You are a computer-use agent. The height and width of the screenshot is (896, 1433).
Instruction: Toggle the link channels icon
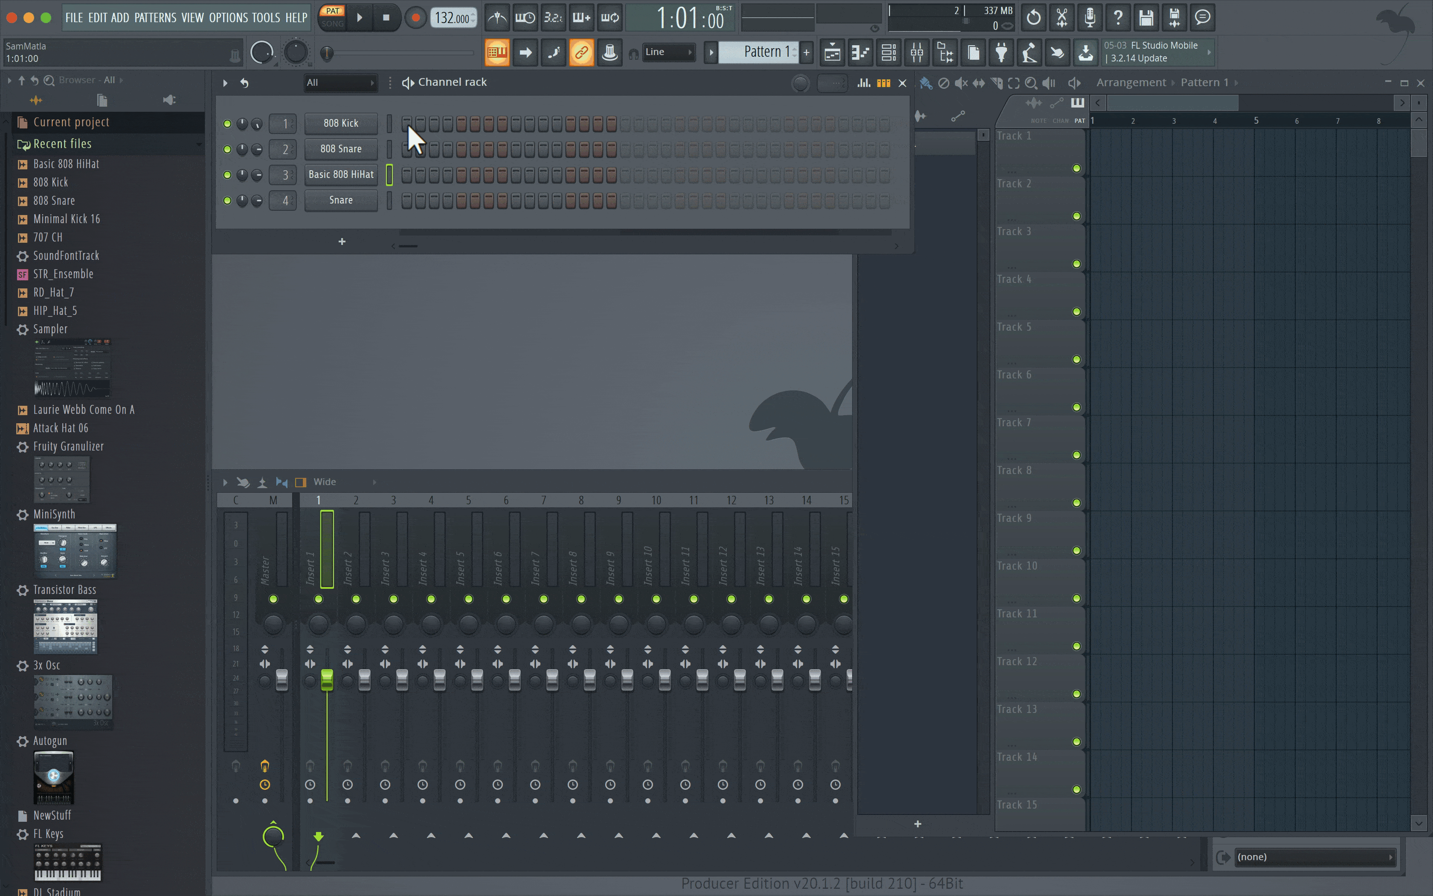click(x=582, y=52)
